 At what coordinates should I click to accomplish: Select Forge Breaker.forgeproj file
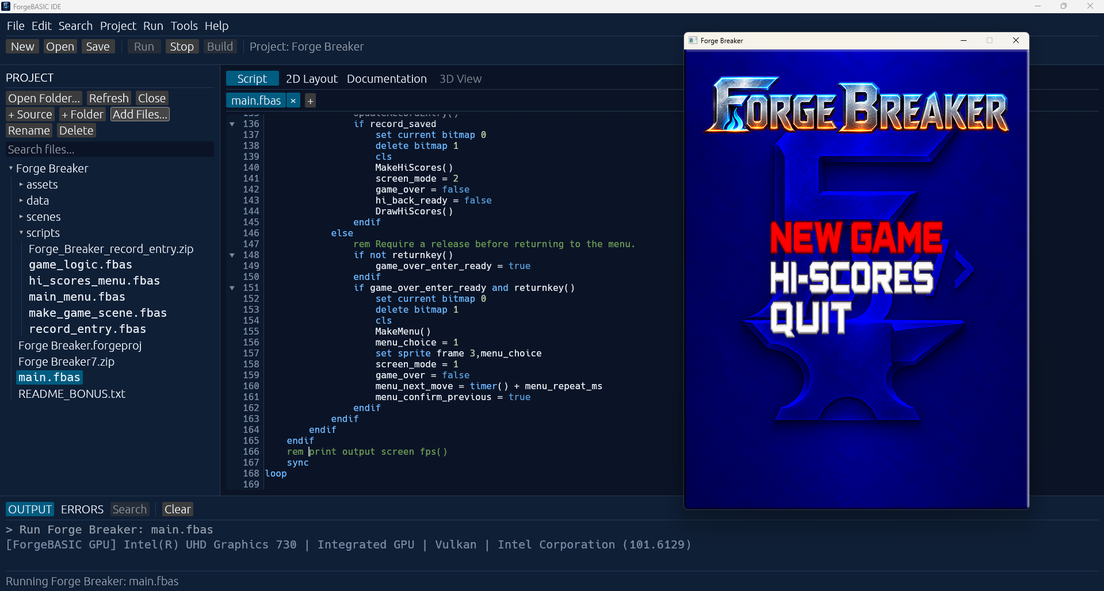click(x=80, y=346)
